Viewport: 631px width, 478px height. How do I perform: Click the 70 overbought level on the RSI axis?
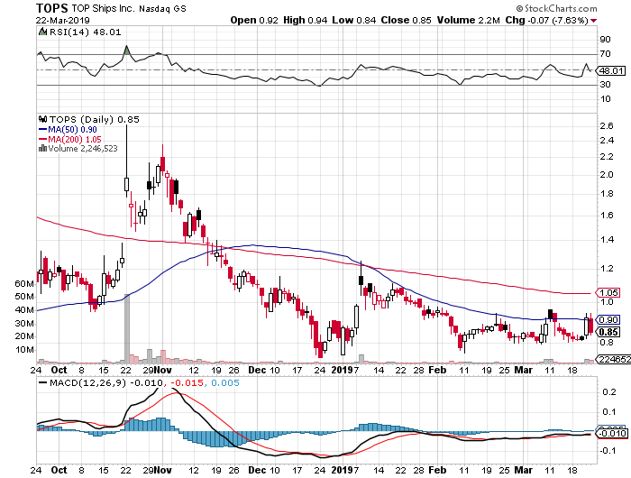click(605, 54)
